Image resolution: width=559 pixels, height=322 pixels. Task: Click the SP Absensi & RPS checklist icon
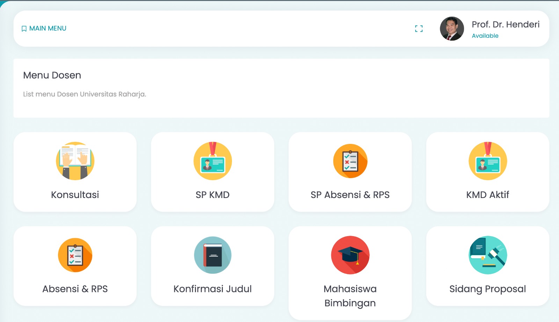350,161
